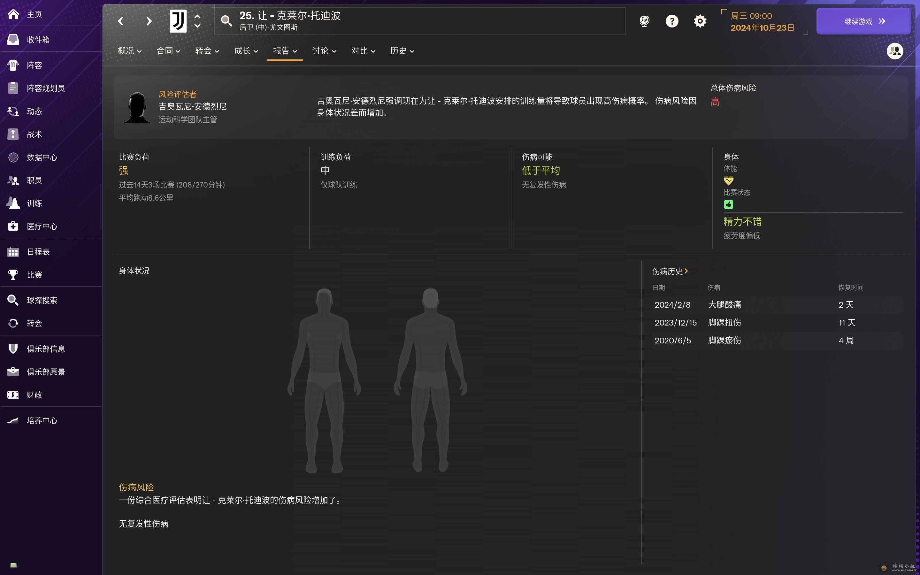Click the help question mark icon
Viewport: 920px width, 575px height.
pos(672,21)
